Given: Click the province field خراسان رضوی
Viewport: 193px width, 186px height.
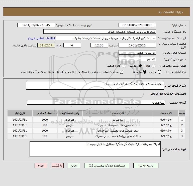Looking at the screenshot, I should pyautogui.click(x=137, y=53).
